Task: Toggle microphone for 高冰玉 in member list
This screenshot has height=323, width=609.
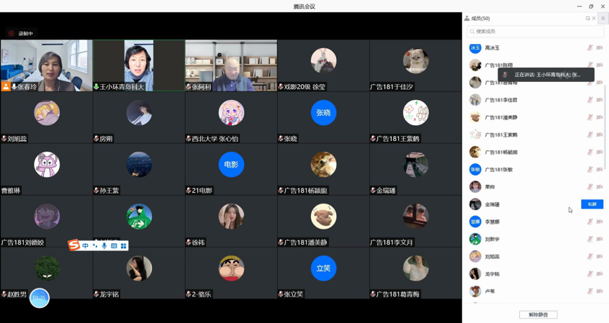Action: (590, 48)
